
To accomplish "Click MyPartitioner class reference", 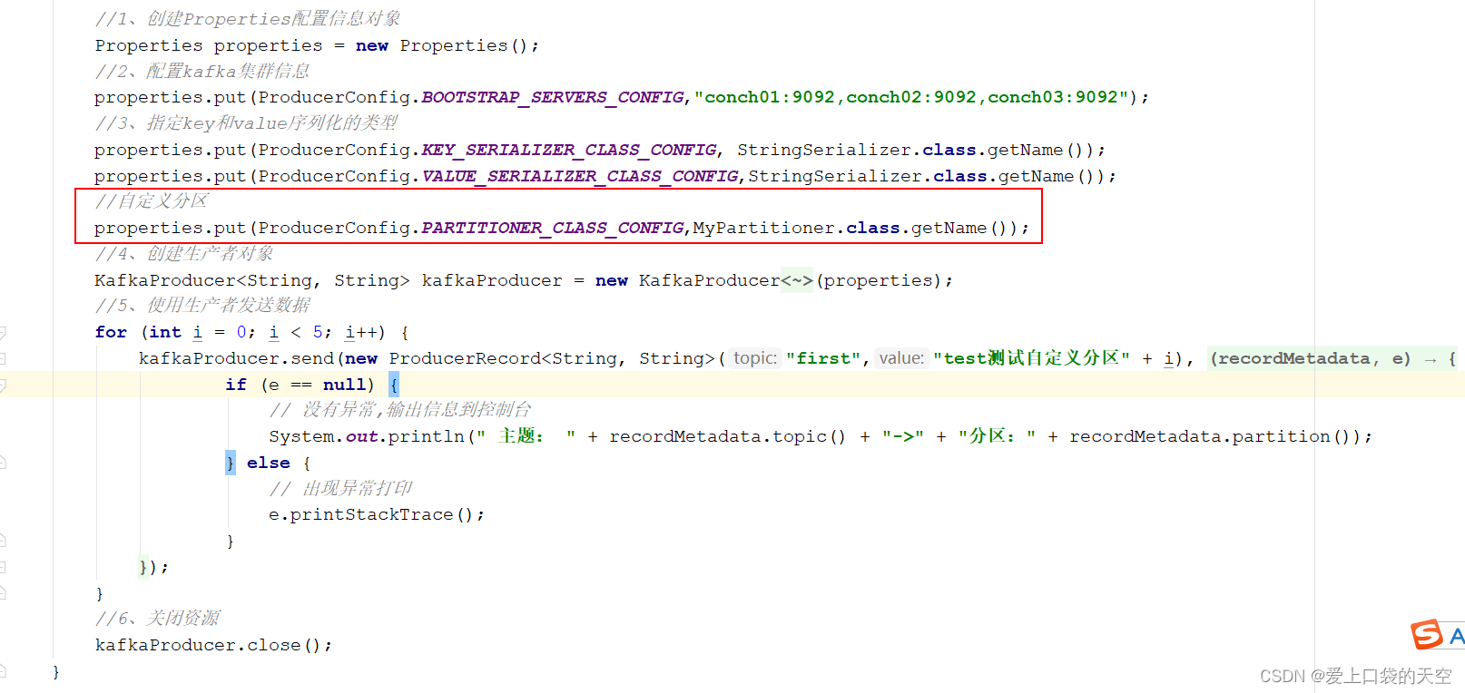I will [764, 228].
